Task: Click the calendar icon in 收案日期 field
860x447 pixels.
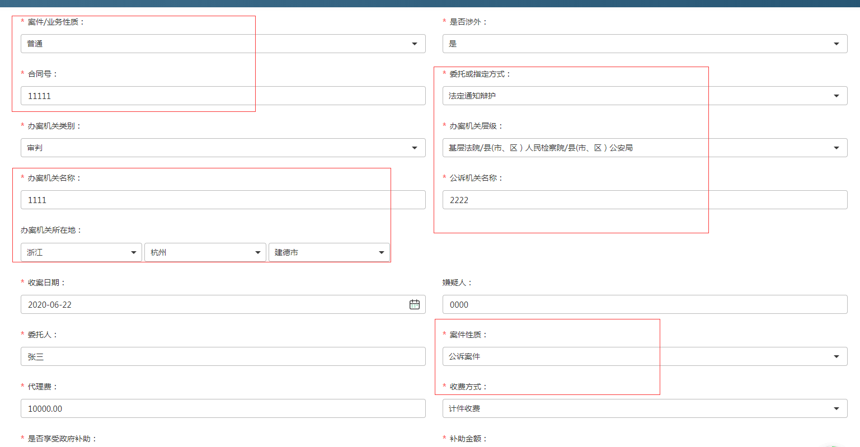Action: coord(414,304)
